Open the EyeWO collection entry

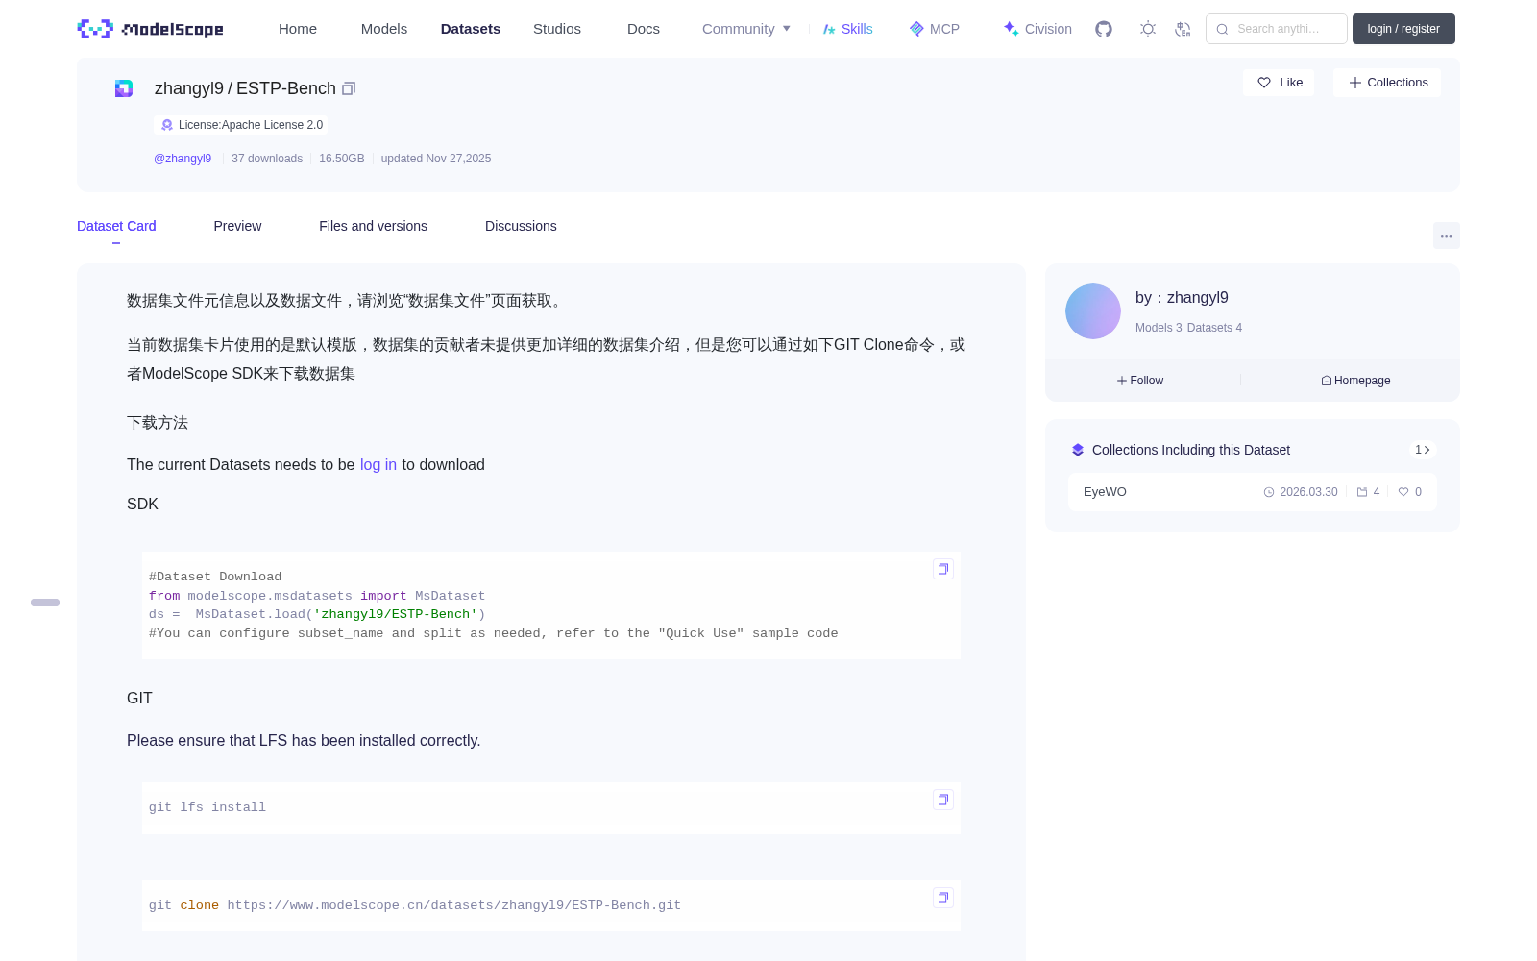pos(1253,492)
